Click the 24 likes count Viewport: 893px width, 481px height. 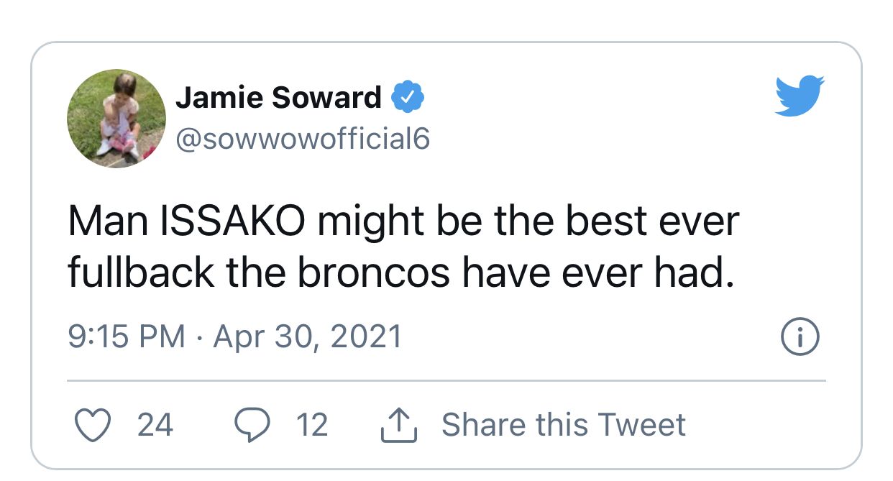coord(155,425)
